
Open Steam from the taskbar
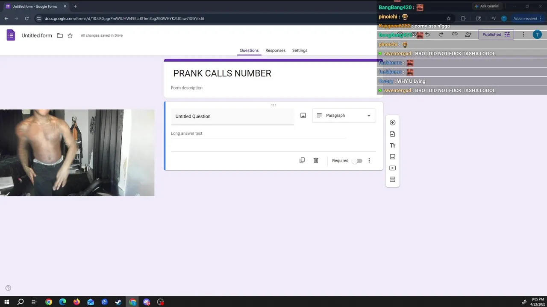[118, 302]
